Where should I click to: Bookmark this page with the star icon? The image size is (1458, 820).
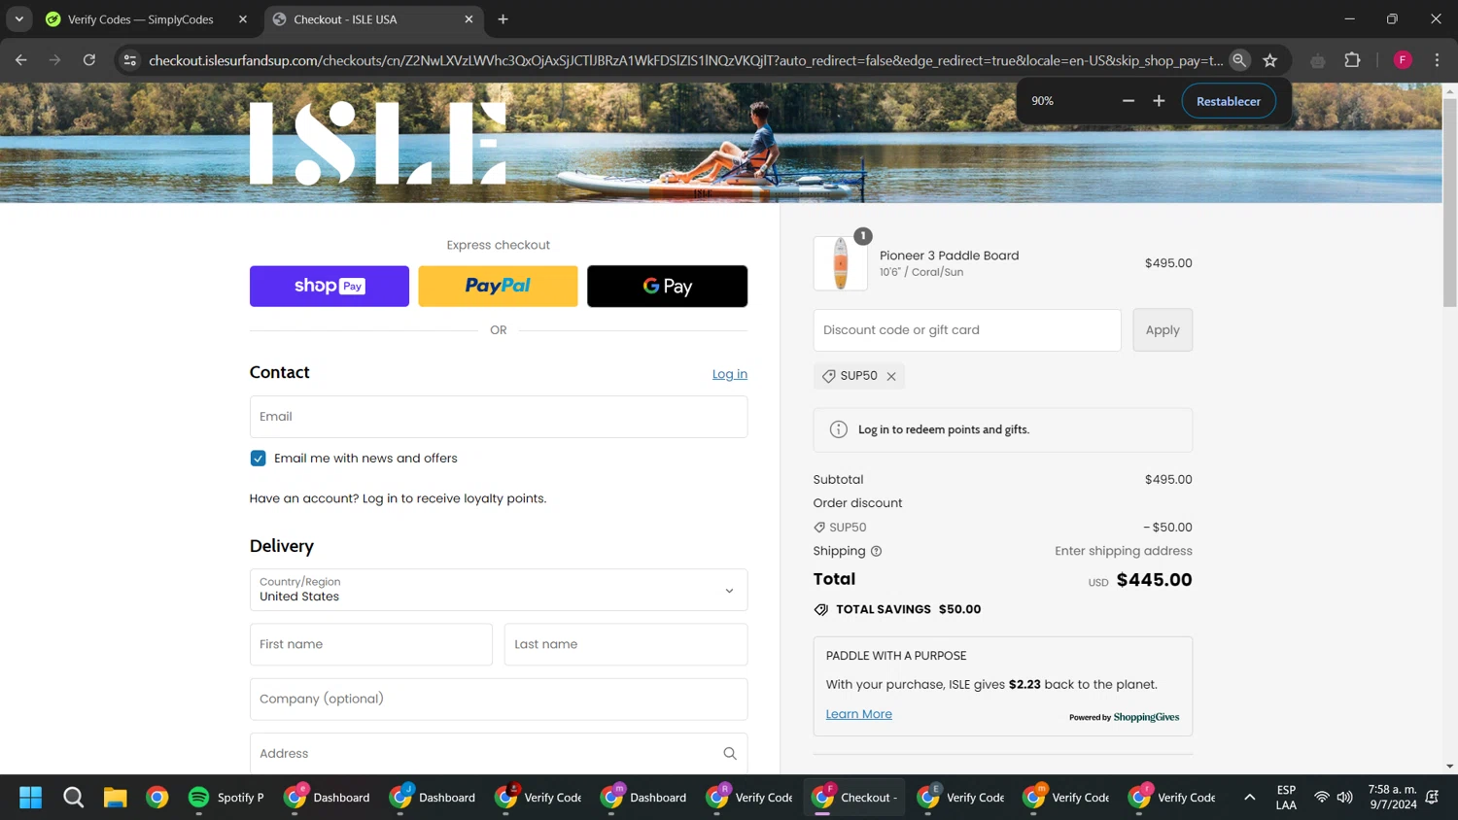coord(1270,60)
